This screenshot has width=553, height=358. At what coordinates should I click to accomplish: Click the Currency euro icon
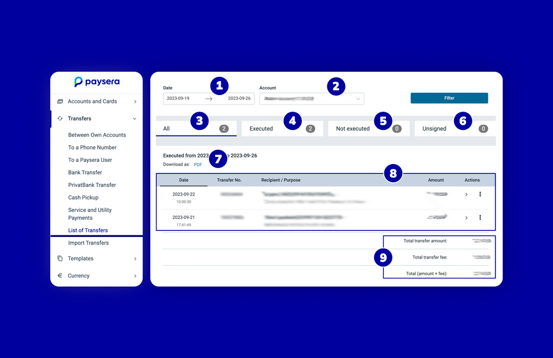point(60,276)
